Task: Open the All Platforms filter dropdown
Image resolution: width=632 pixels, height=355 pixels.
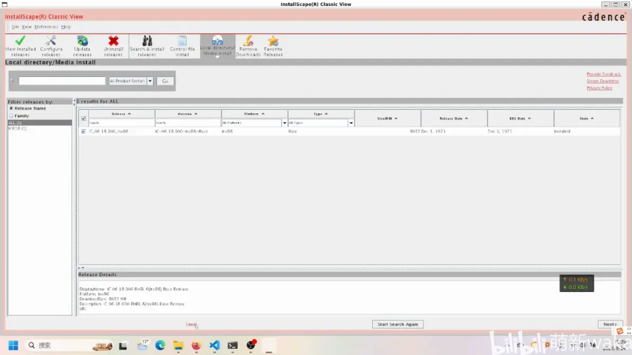Action: pyautogui.click(x=285, y=123)
